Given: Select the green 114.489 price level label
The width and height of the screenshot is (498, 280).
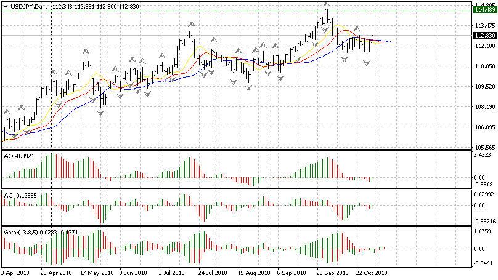Looking at the screenshot, I should tap(484, 10).
